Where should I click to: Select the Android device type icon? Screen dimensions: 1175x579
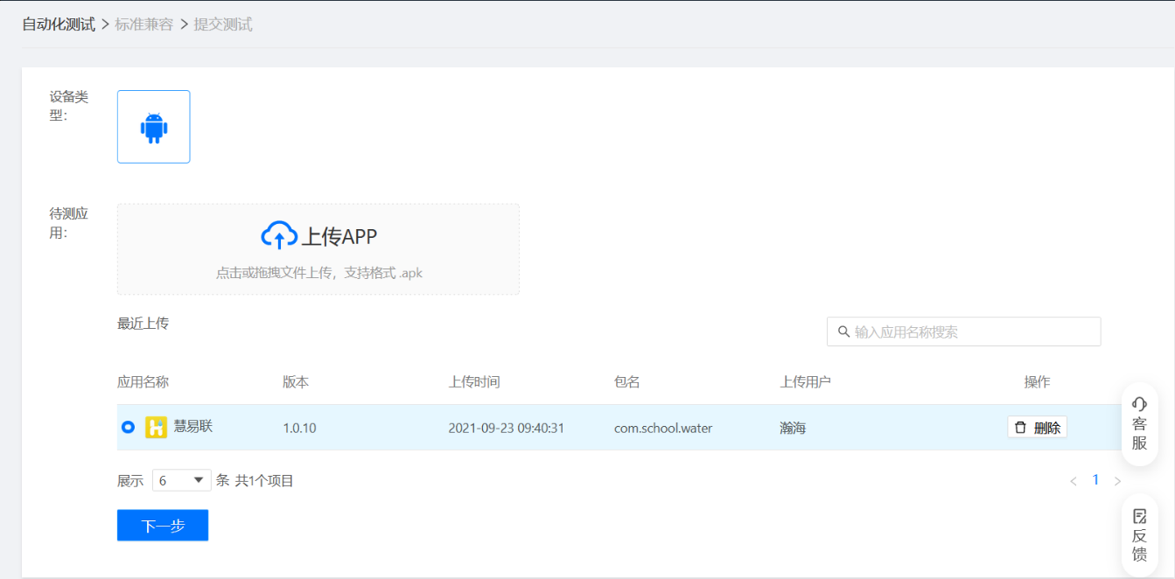pyautogui.click(x=154, y=128)
